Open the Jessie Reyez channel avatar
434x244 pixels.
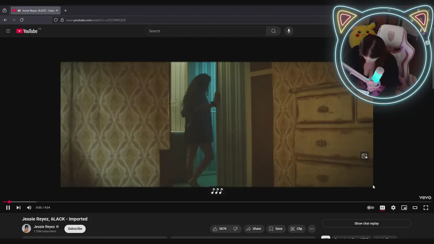pos(26,228)
